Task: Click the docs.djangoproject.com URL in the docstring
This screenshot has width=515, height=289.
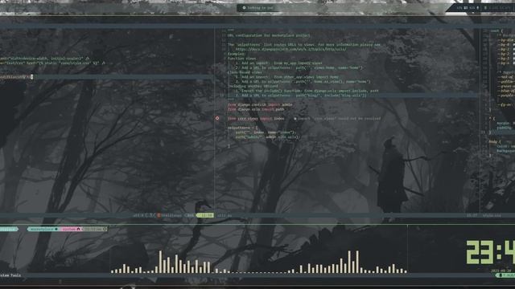Action: (290, 49)
